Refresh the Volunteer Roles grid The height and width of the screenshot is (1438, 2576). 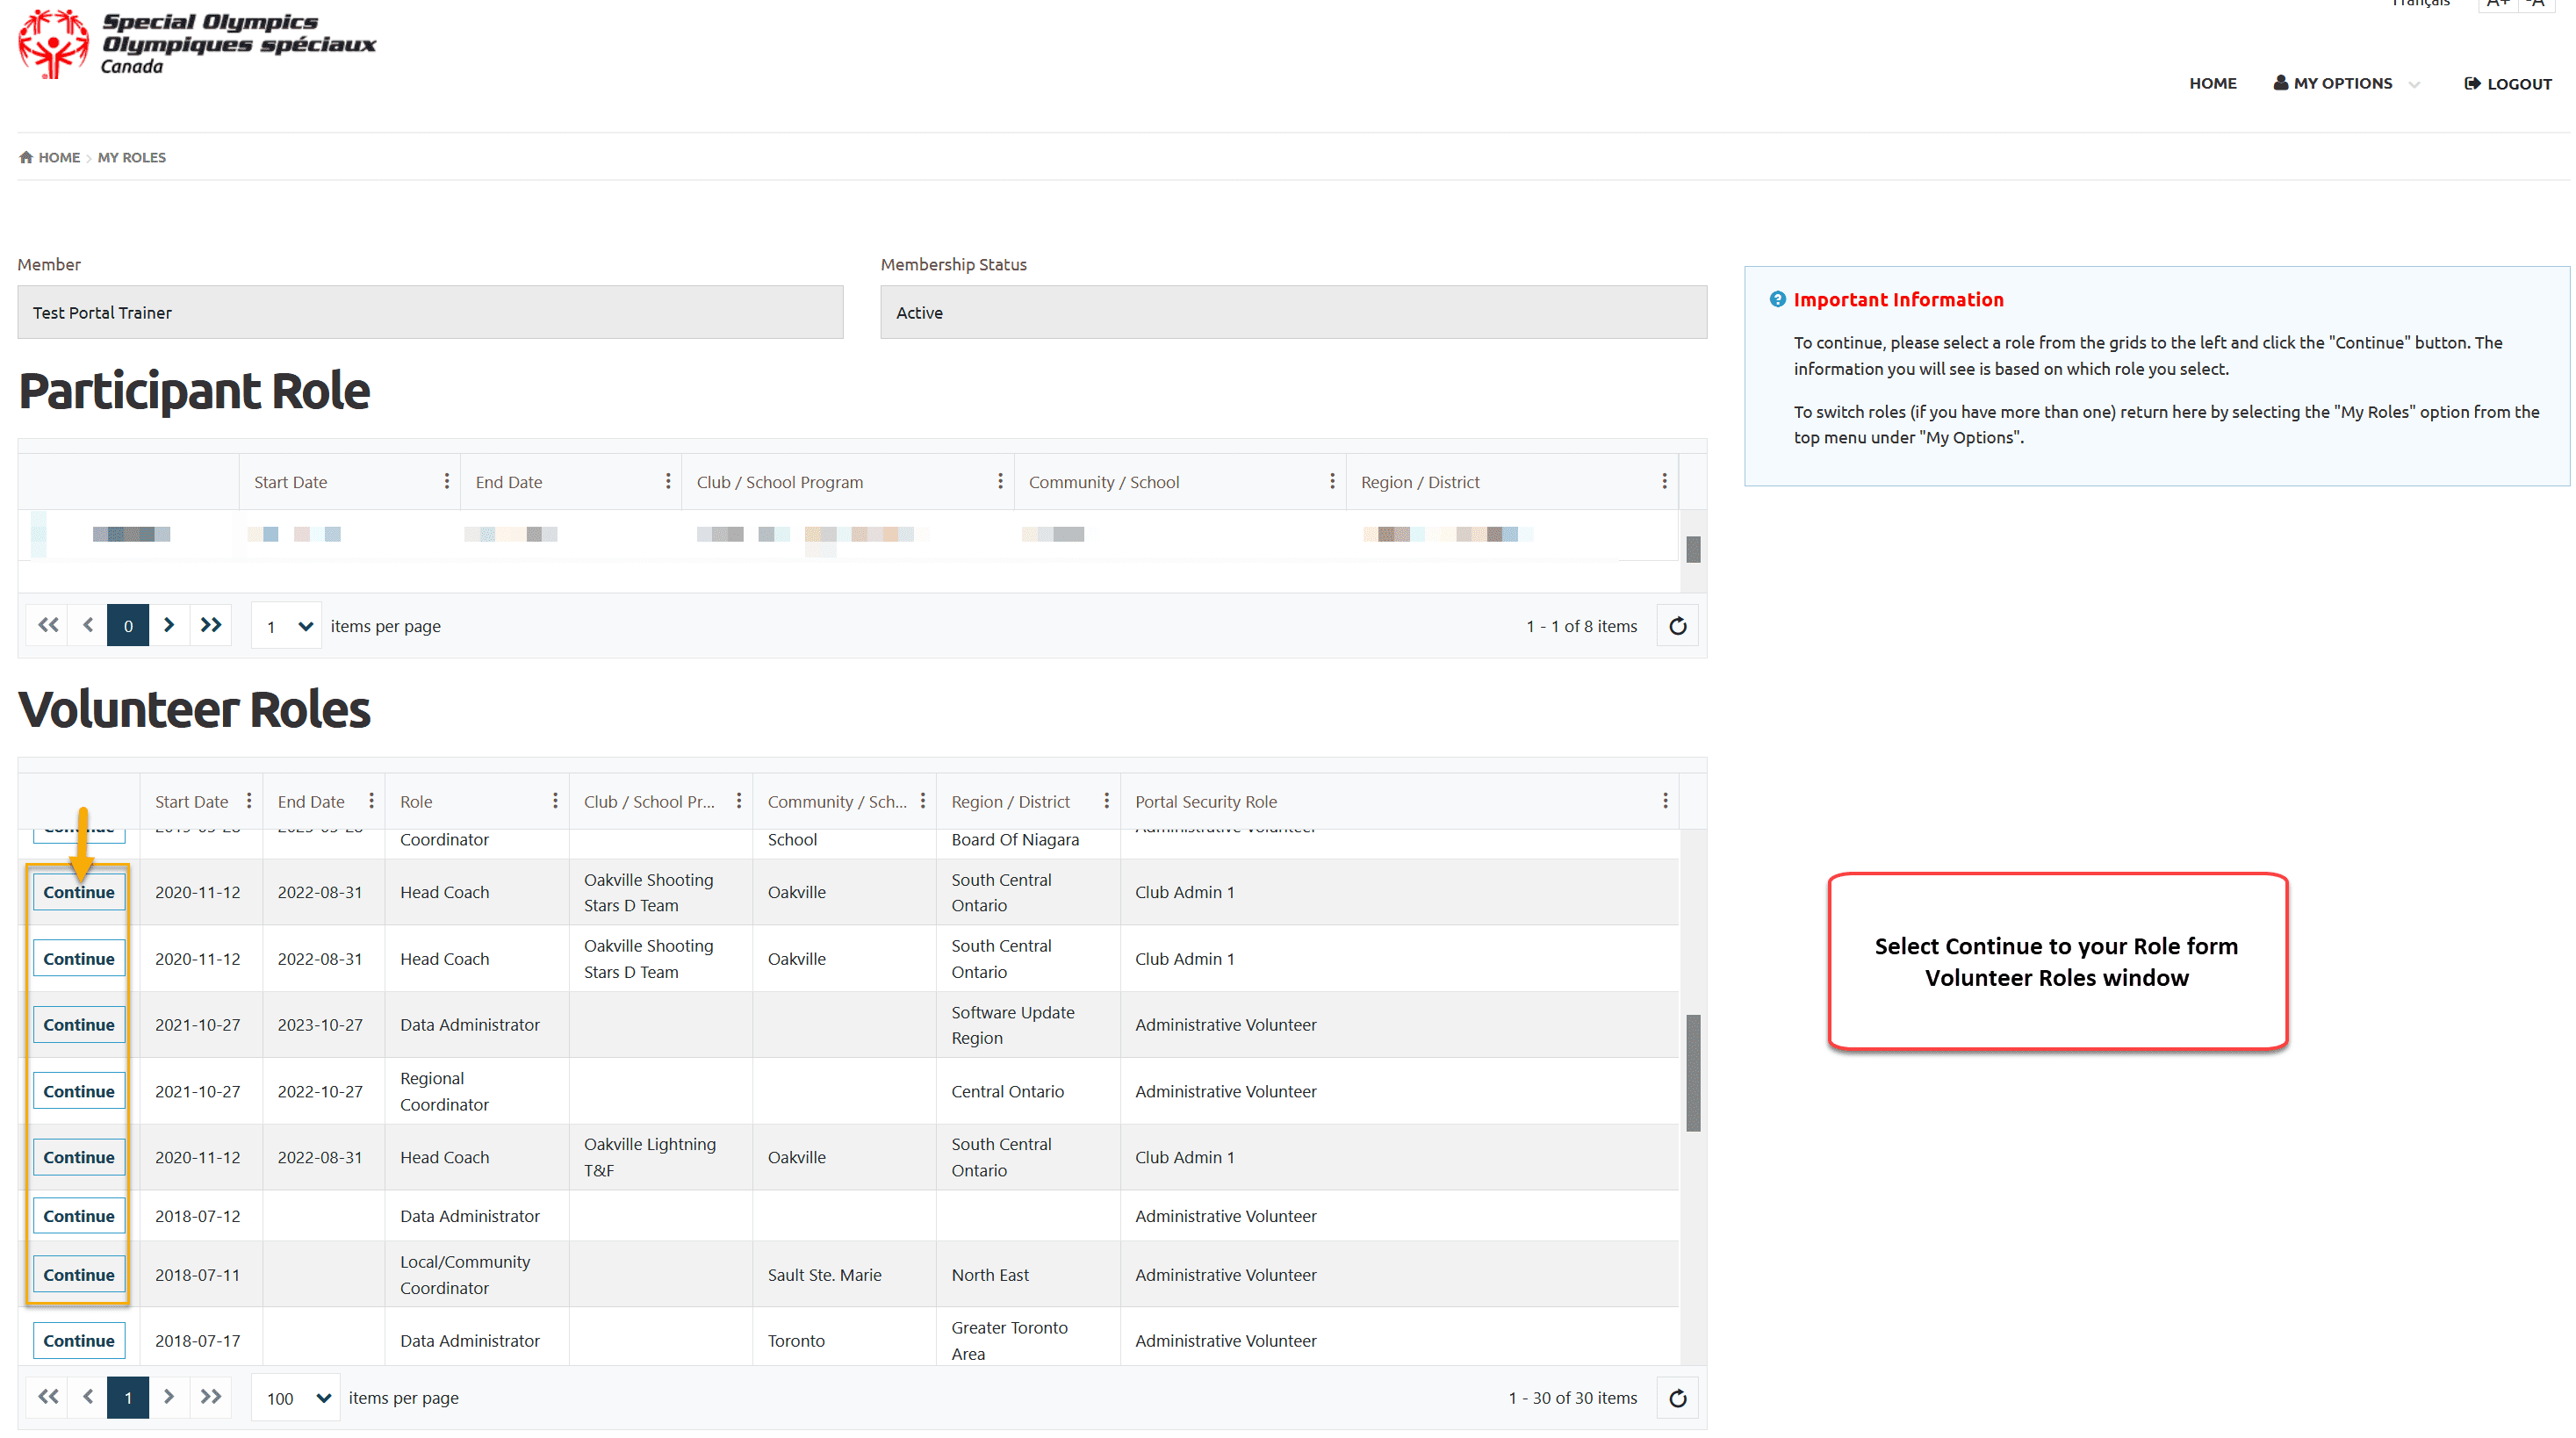[1677, 1398]
